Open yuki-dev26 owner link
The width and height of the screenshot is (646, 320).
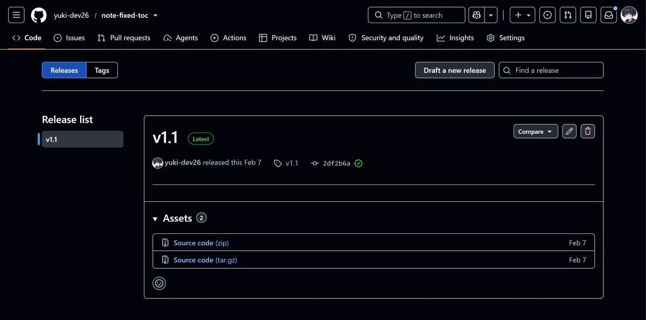pos(71,16)
